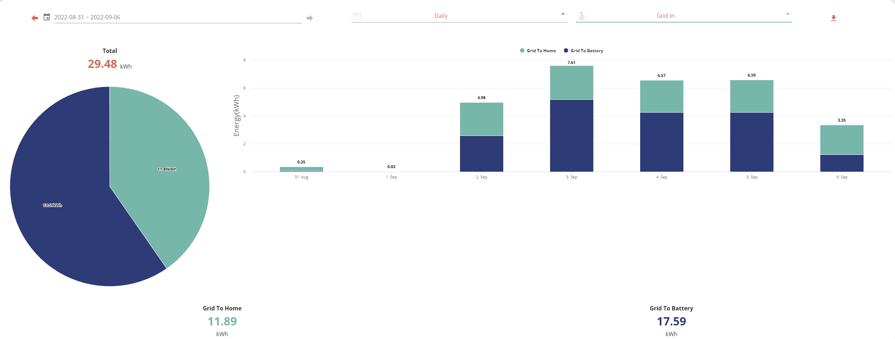The image size is (895, 339).
Task: Open the Daily interval dropdown
Action: (x=459, y=16)
